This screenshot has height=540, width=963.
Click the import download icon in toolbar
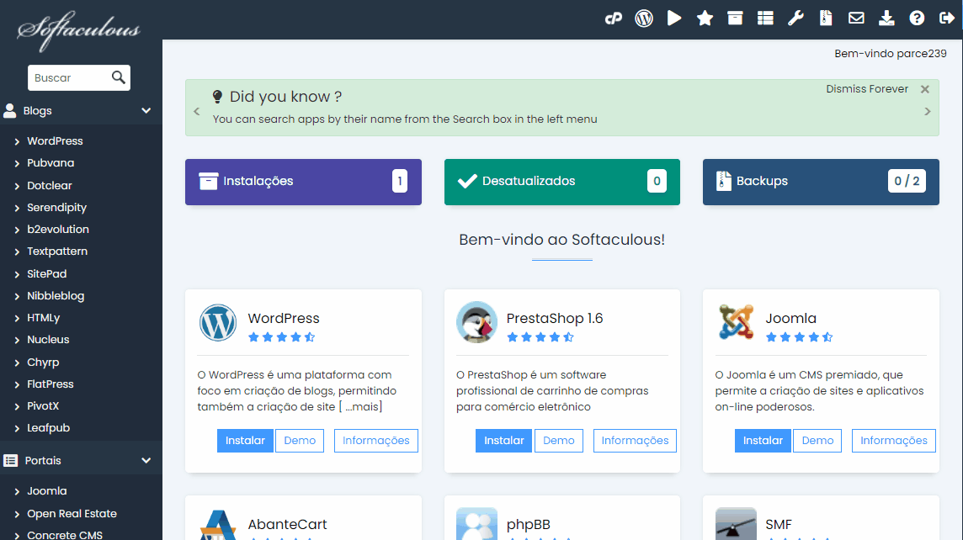[886, 18]
